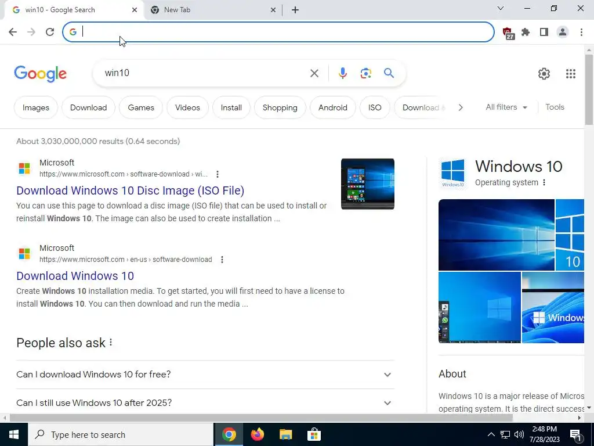Open the desktop screenshot image in panel
594x446 pixels.
click(x=480, y=308)
